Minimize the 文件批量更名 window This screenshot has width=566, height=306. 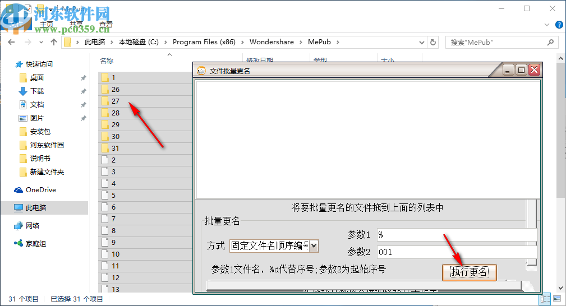[x=508, y=69]
